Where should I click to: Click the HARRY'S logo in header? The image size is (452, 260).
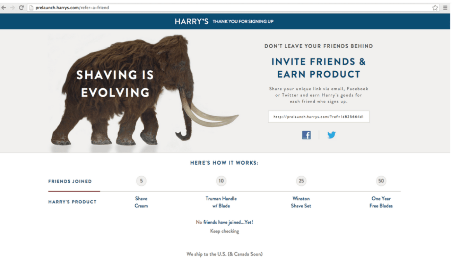point(191,21)
